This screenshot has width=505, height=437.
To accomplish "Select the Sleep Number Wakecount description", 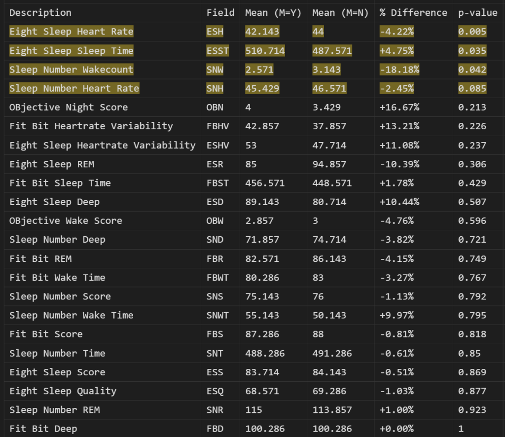I will click(x=72, y=70).
